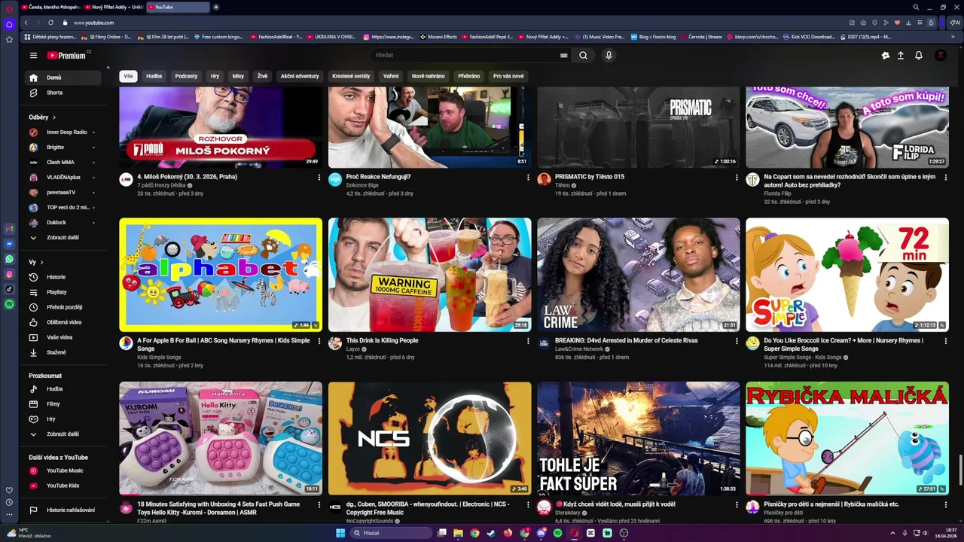Viewport: 964px width, 542px height.
Task: Open Přehrát později list
Action: coord(63,307)
